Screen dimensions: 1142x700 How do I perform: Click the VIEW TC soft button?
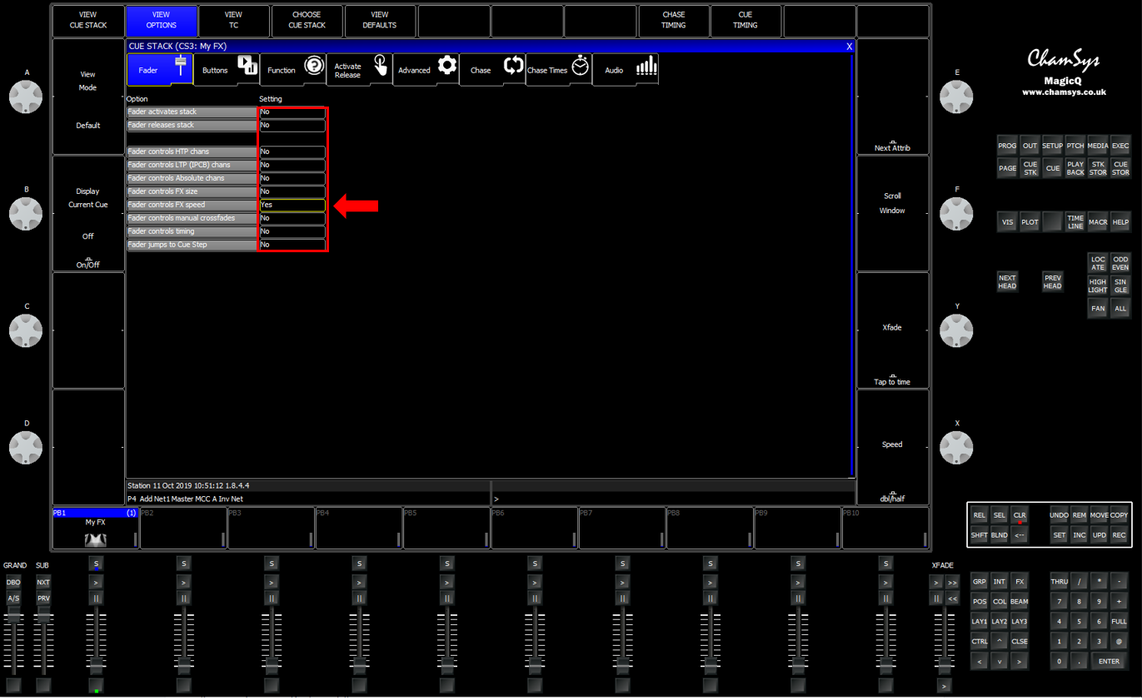(234, 20)
